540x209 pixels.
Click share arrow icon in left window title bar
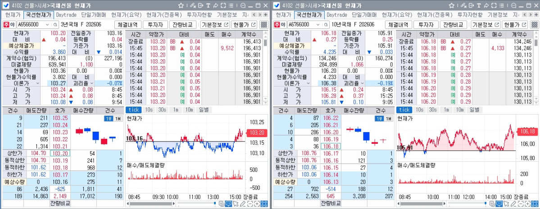tap(216, 5)
